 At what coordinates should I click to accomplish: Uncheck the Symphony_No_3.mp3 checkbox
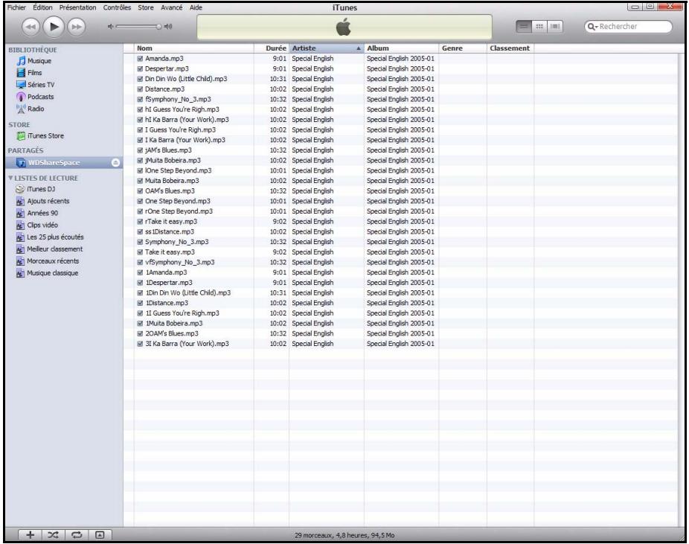coord(140,242)
